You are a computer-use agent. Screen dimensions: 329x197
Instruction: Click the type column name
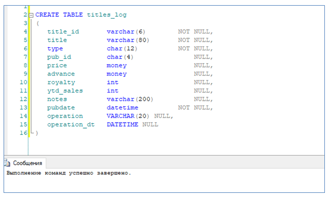[x=55, y=49]
